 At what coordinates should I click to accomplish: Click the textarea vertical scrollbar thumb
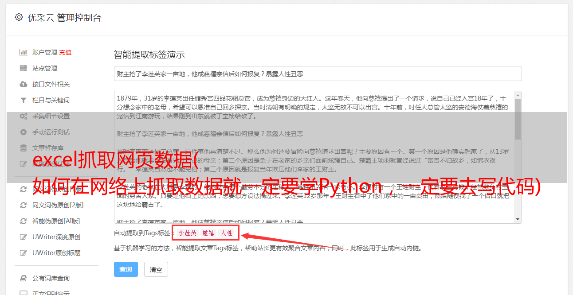pos(518,119)
